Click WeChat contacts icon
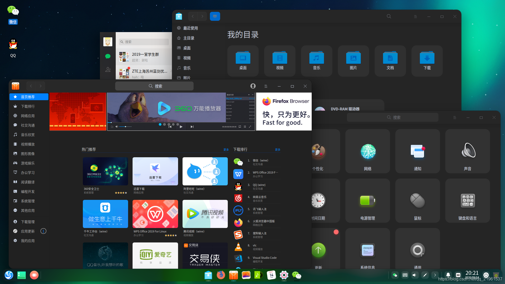Viewport: 505px width, 284px height. click(108, 69)
